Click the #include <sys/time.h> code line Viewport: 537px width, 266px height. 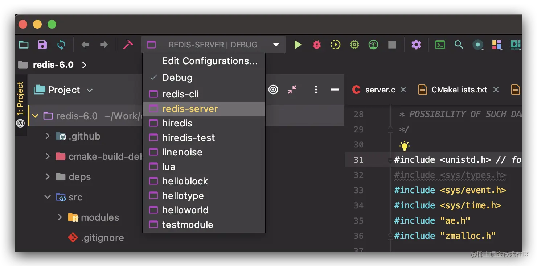point(448,205)
